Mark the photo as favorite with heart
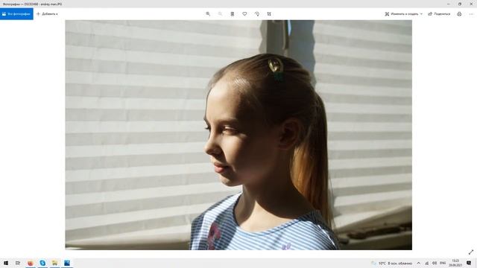 click(244, 14)
